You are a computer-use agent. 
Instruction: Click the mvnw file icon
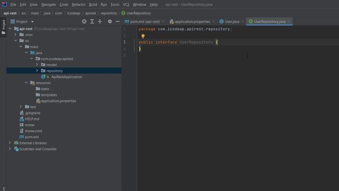point(22,125)
